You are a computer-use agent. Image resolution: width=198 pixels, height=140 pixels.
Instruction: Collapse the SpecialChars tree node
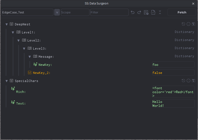click(6, 81)
